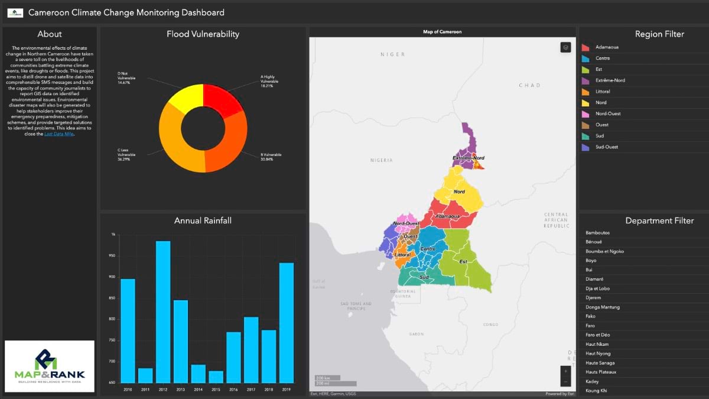
Task: Filter by Extrême-Nord region
Action: (x=643, y=80)
